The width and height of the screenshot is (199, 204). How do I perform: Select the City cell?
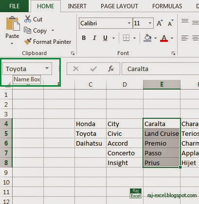125,124
